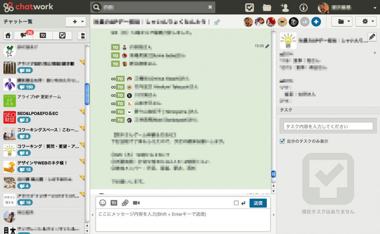Insert TO mention from message toolbar
Screen dimensions: 380x234
(x=114, y=203)
